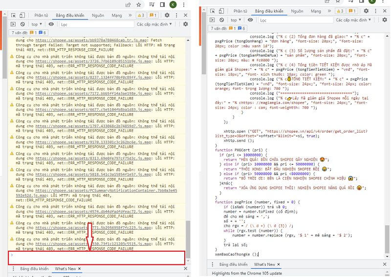This screenshot has width=391, height=277.
Task: Expand more tabs chevron in right DevTools
Action: pos(329,11)
